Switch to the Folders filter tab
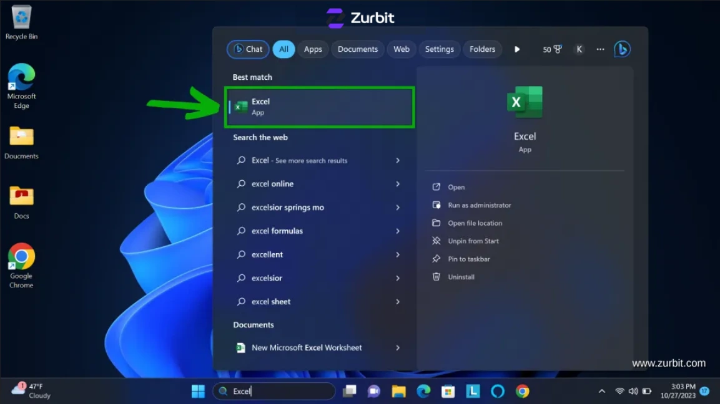This screenshot has height=404, width=720. [x=482, y=49]
